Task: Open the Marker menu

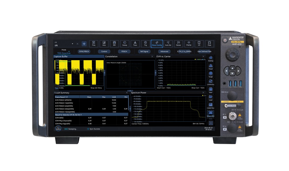Action: pyautogui.click(x=178, y=44)
